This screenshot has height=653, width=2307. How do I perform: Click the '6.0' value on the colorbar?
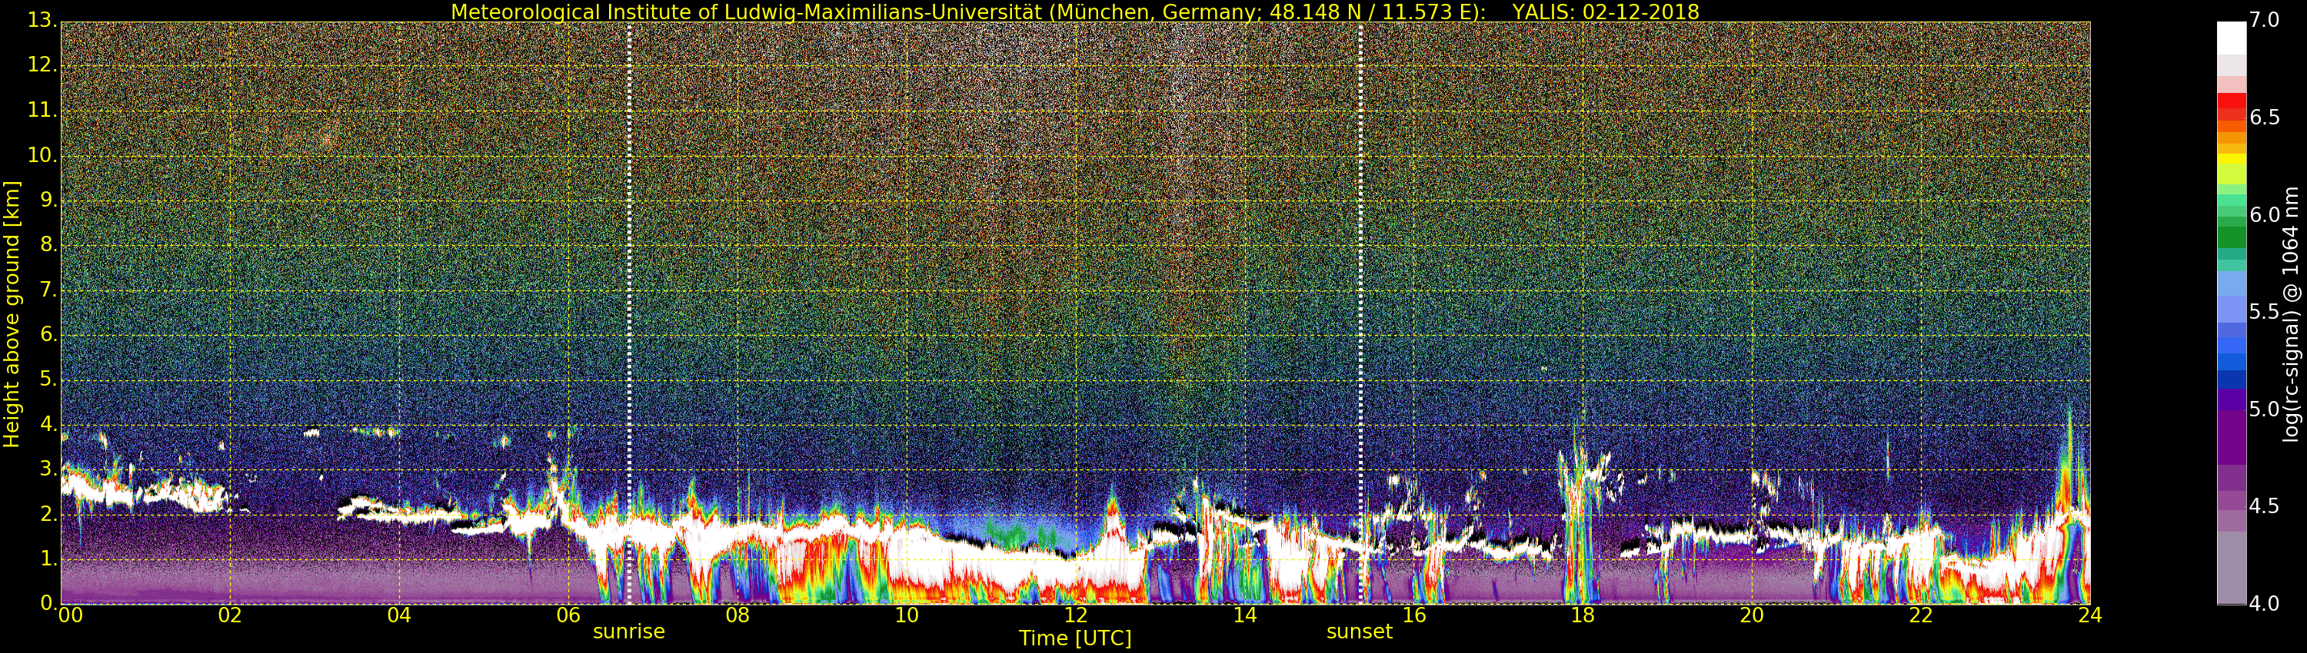[x=2264, y=214]
